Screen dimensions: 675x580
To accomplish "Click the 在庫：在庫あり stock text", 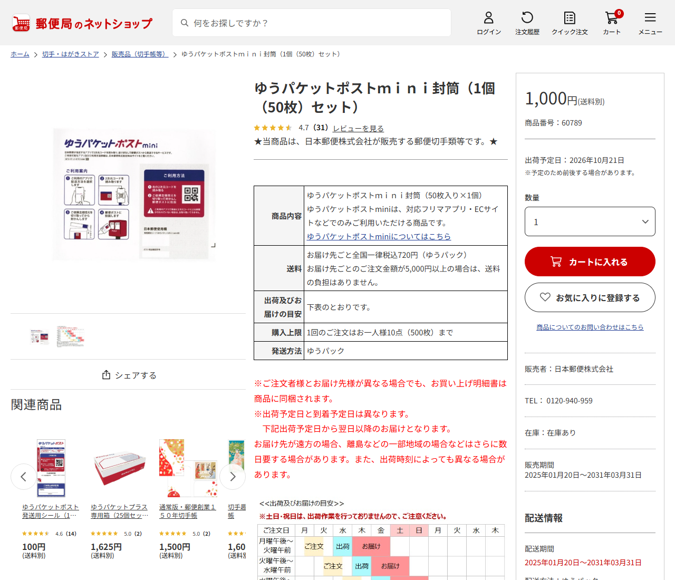I will tap(550, 433).
